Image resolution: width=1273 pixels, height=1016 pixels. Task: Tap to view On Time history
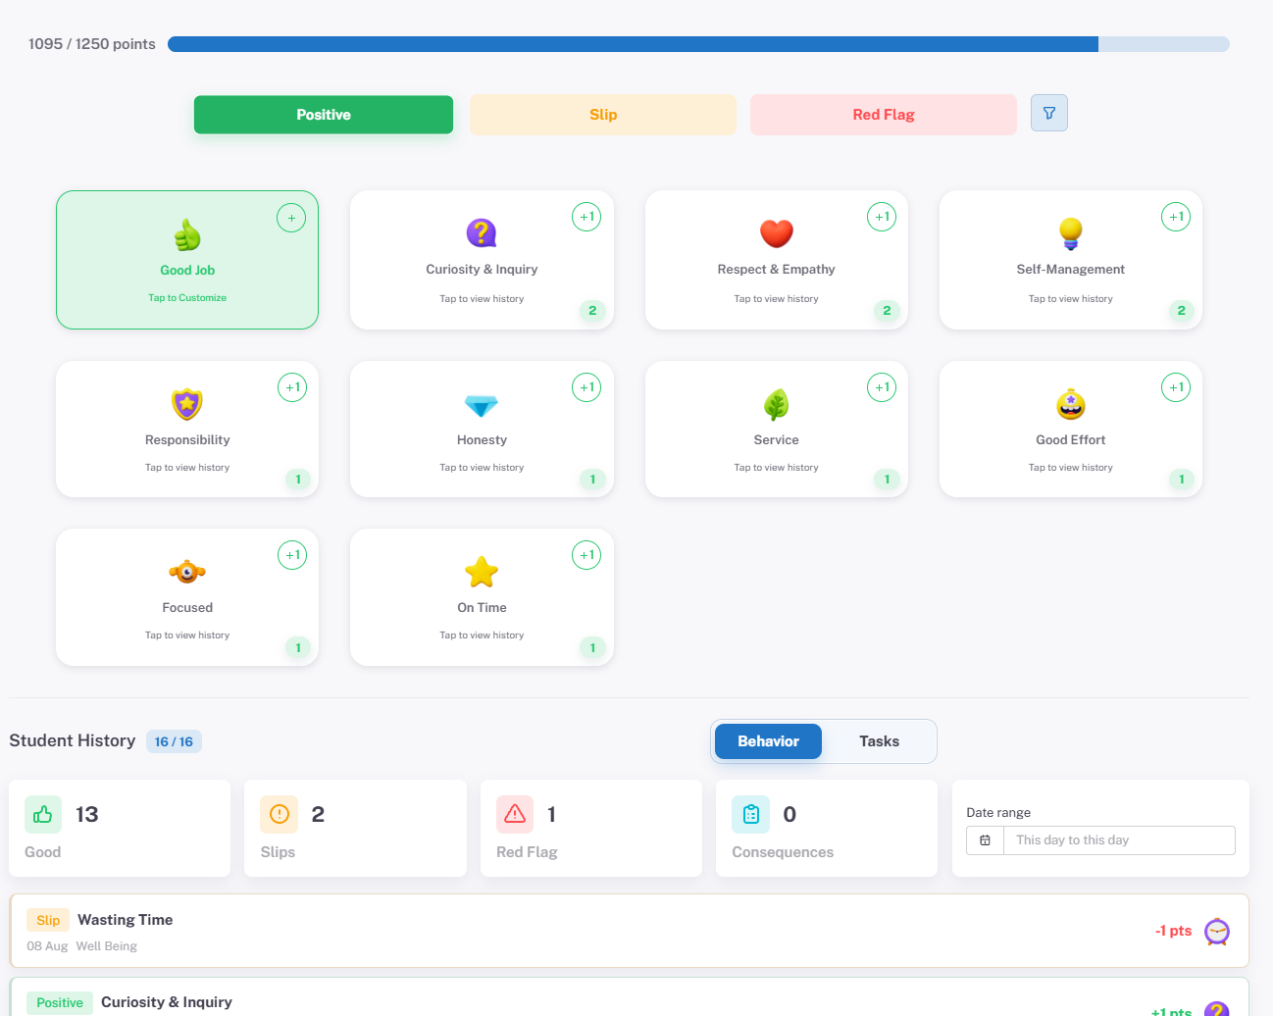click(482, 635)
